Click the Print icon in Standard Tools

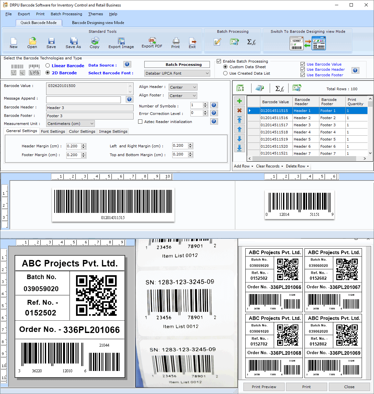point(176,41)
